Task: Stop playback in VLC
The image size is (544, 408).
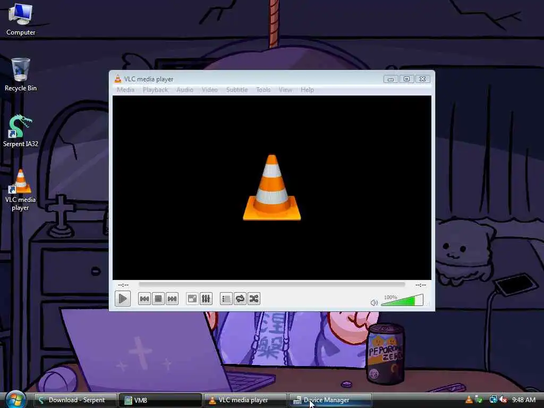Action: pos(158,299)
